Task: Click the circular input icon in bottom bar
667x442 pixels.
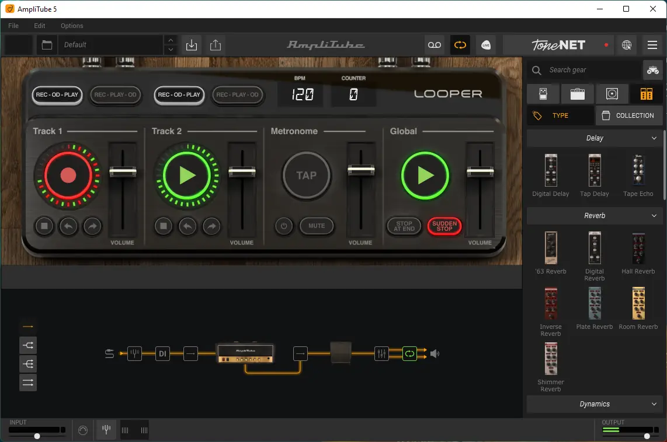Action: [x=83, y=430]
